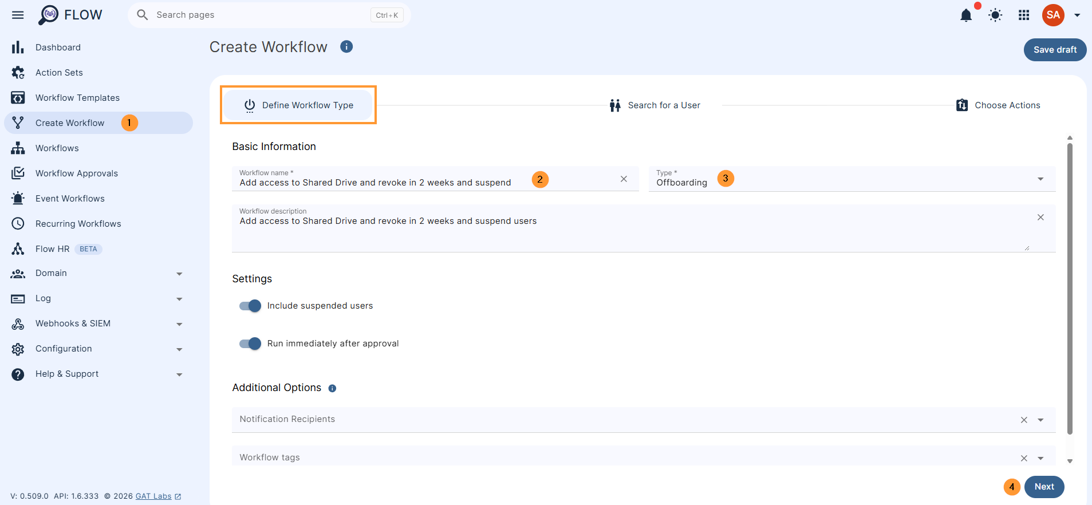Viewport: 1092px width, 505px height.
Task: Click the Event Workflows alarm icon
Action: click(x=18, y=199)
